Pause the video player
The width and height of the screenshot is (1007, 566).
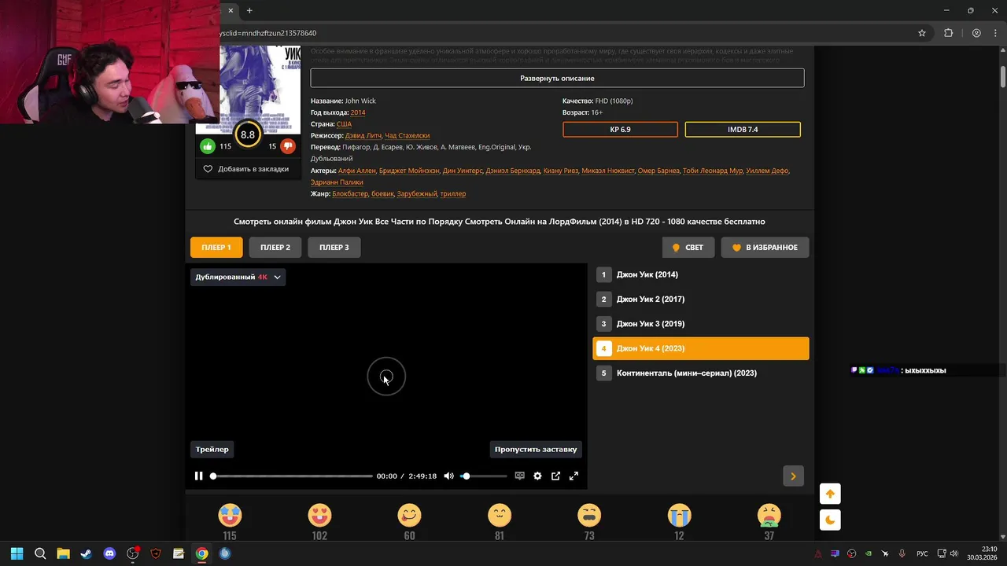click(199, 476)
